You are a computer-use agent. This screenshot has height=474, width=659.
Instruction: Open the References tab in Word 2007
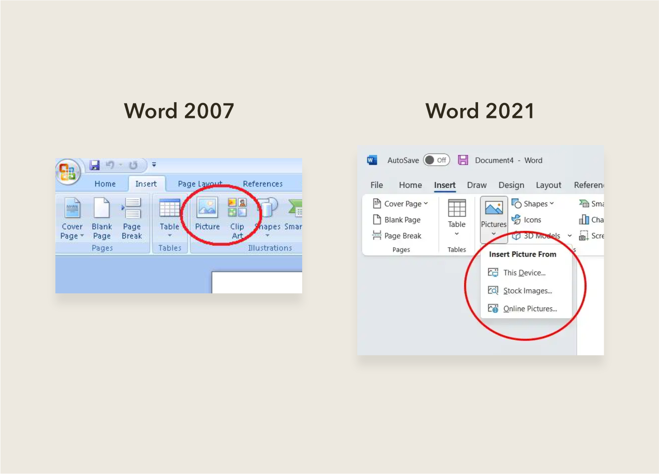pyautogui.click(x=263, y=184)
